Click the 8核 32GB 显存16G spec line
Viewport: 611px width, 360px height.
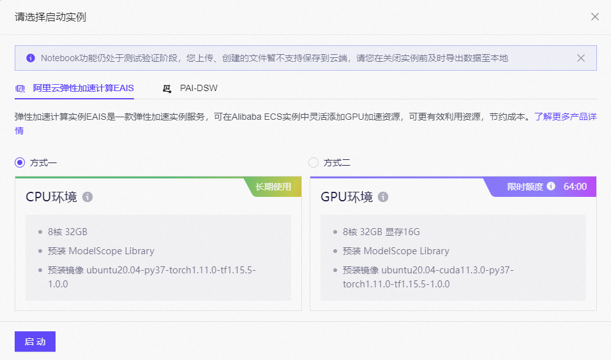tap(381, 232)
